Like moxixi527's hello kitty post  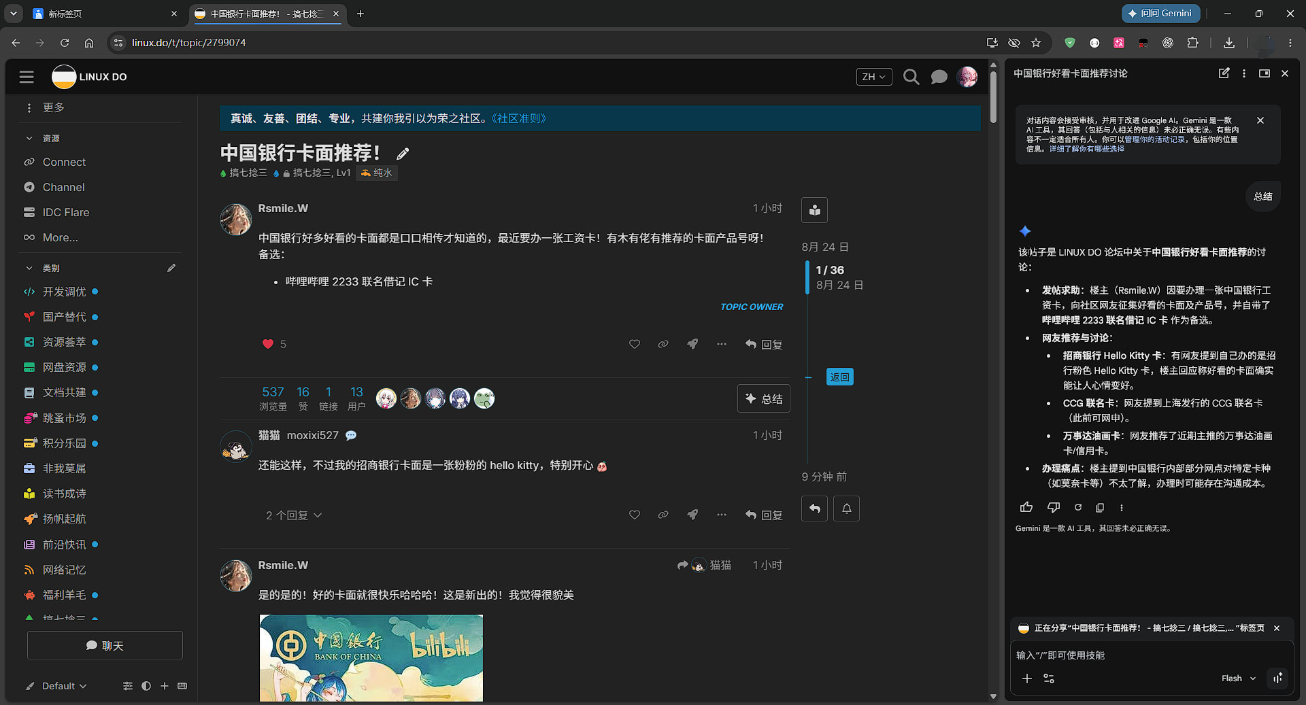(x=635, y=515)
